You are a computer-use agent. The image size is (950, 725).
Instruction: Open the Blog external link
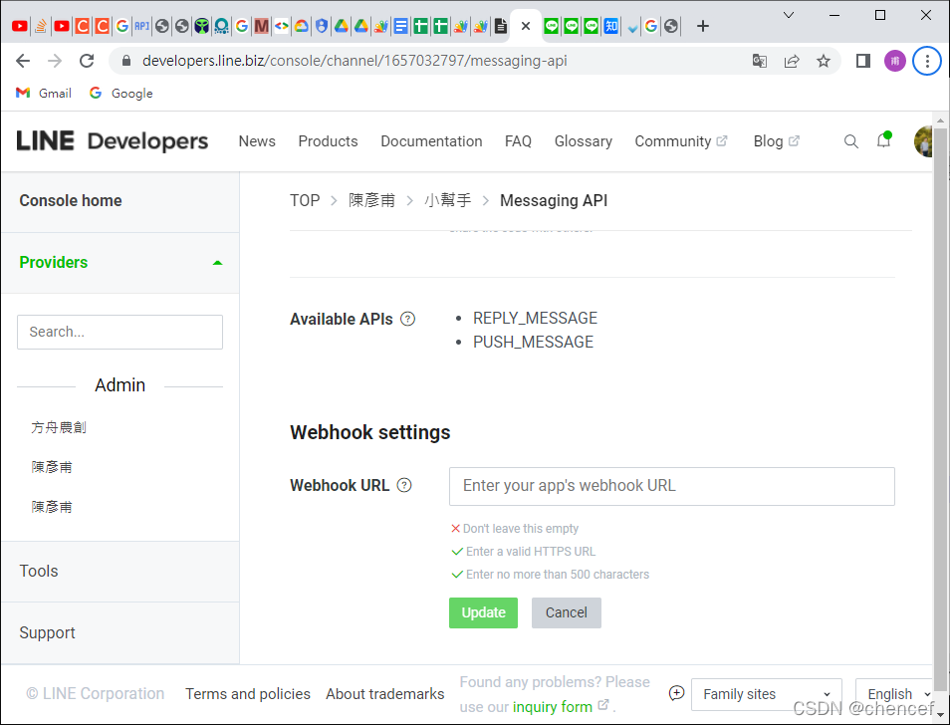(776, 141)
